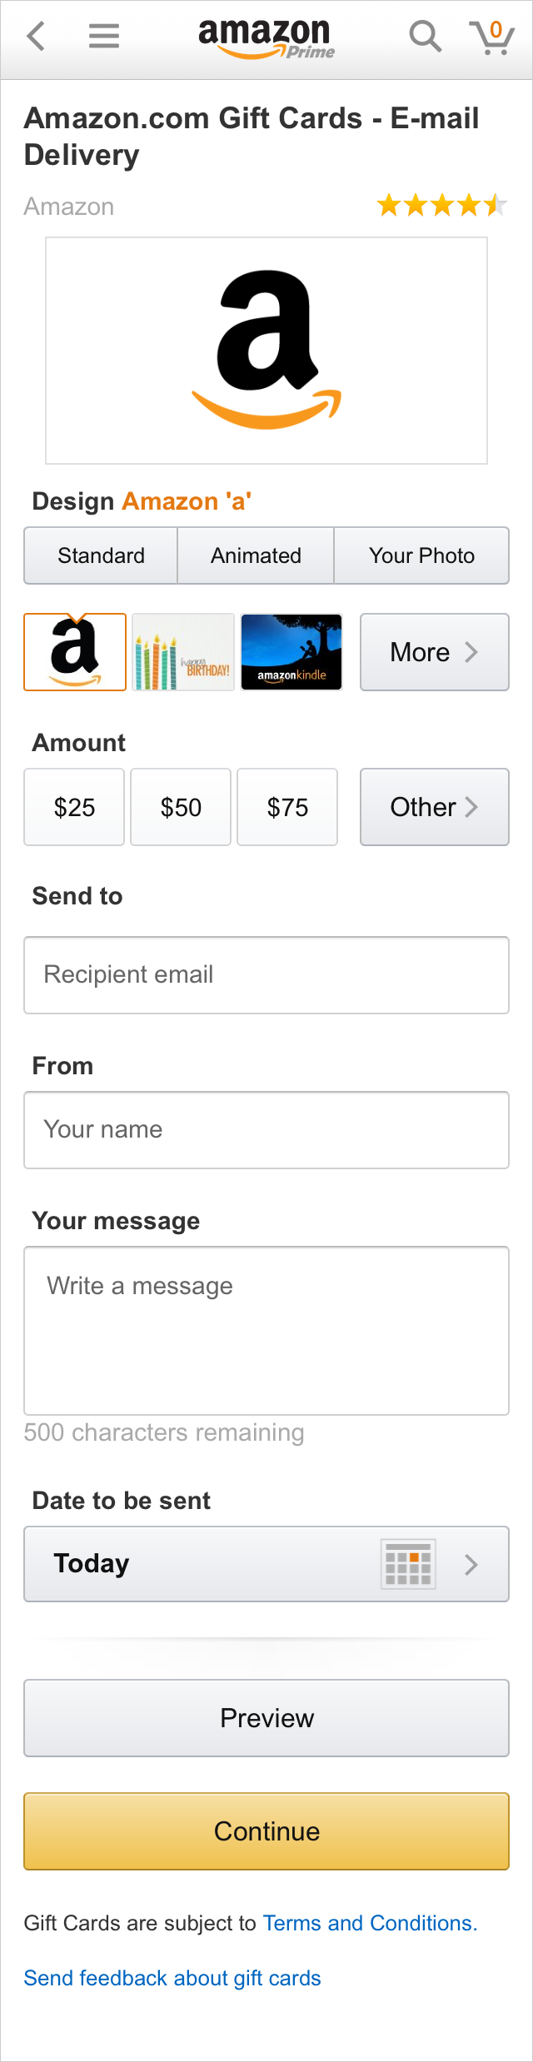Pick the $75 amount

[x=287, y=807]
